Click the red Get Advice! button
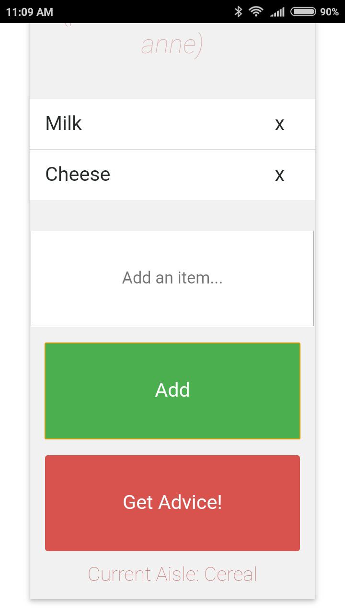This screenshot has width=345, height=614. click(172, 503)
